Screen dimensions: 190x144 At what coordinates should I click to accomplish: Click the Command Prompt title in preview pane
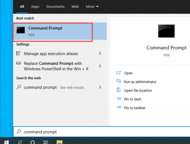[166, 48]
